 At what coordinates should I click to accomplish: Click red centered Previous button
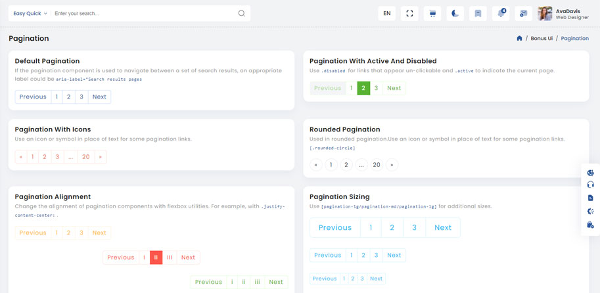pos(121,258)
